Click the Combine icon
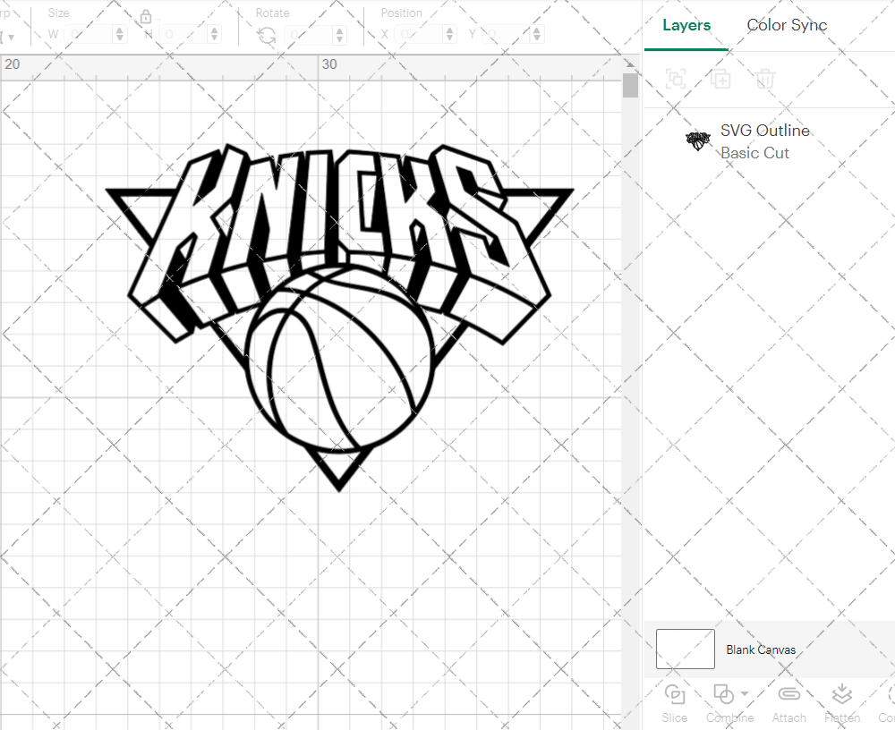The image size is (895, 730). [x=724, y=693]
